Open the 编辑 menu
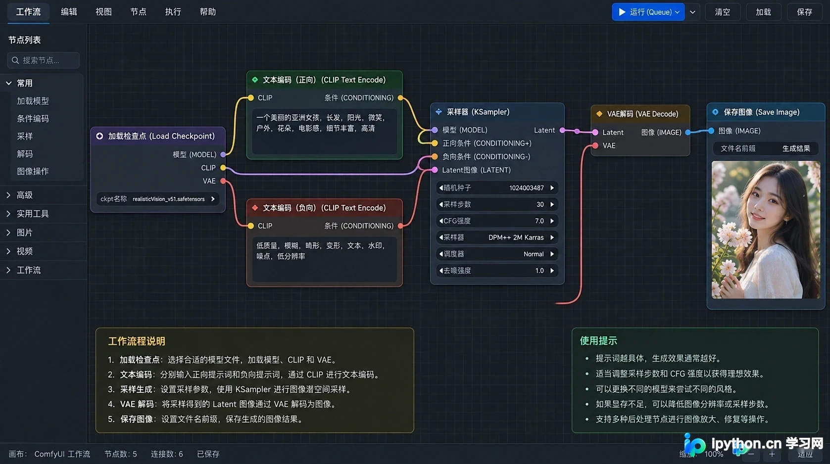830x464 pixels. [69, 12]
